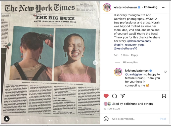Screen dimensions: 171x126
Task: View the 3 likes list
Action: 124,55
